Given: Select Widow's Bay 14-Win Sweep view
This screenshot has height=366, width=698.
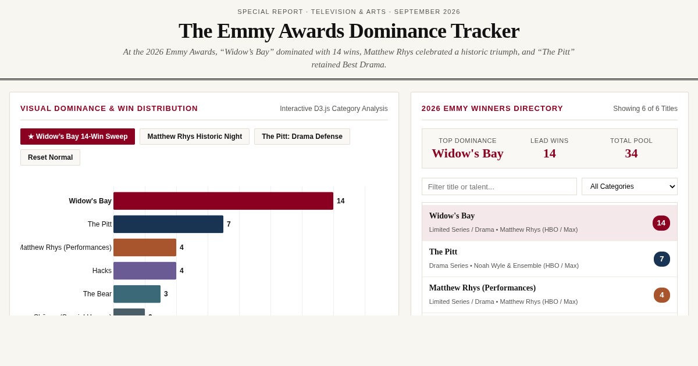Looking at the screenshot, I should point(77,137).
